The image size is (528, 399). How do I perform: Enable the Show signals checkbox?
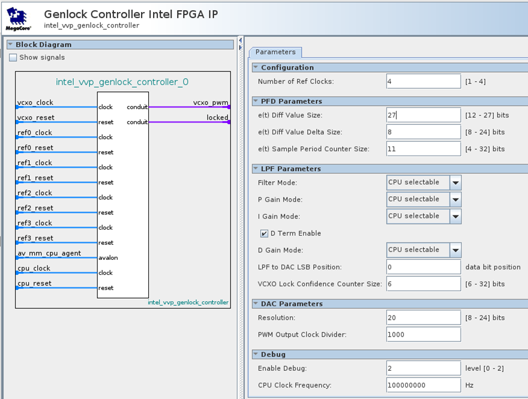point(13,58)
